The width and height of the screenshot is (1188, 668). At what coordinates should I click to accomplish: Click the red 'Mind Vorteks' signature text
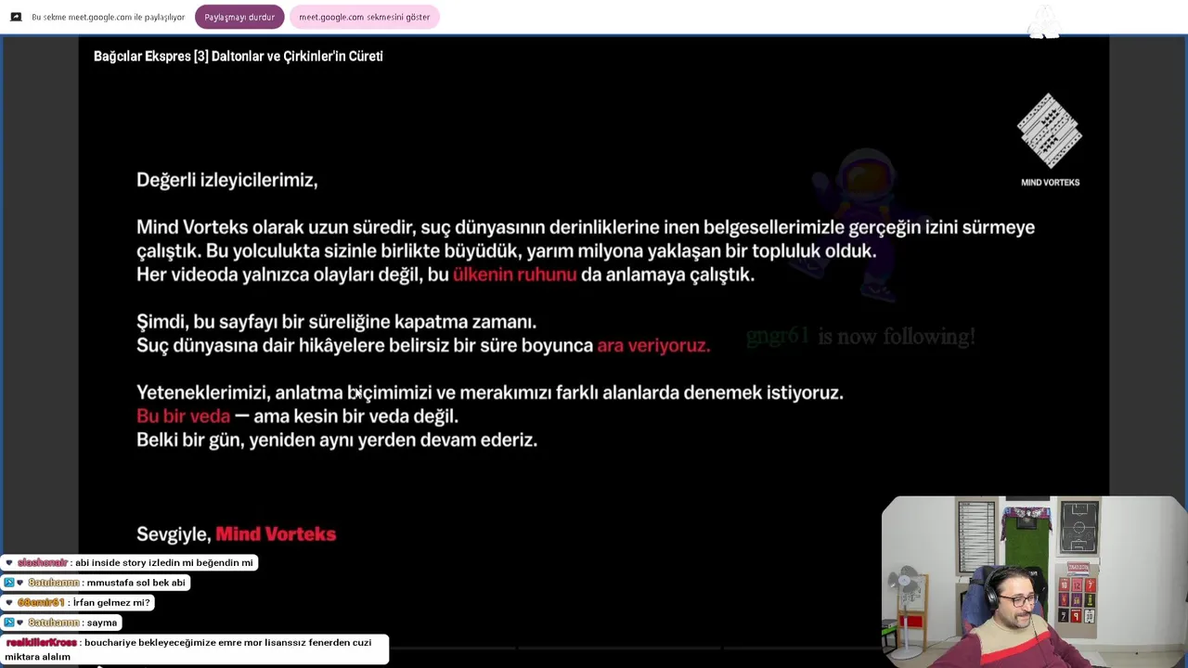point(276,534)
